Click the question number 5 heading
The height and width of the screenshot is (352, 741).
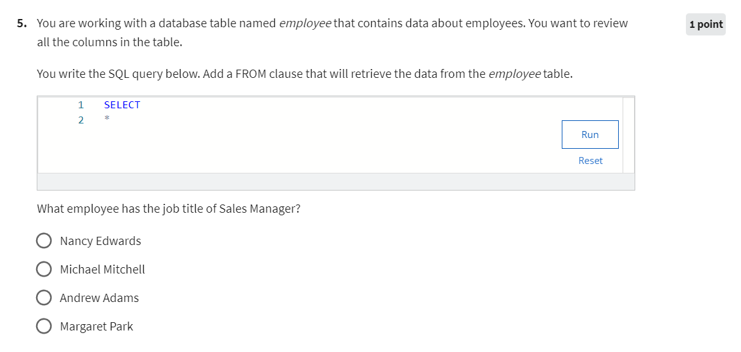22,23
